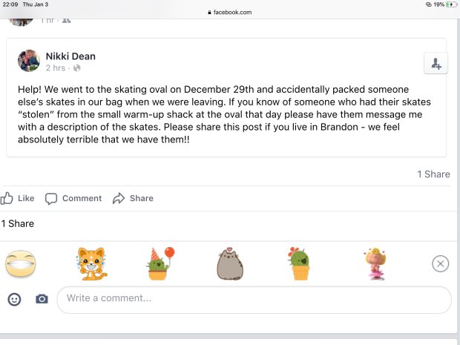This screenshot has width=460, height=345.
Task: Focus the Write a comment field
Action: (x=254, y=299)
